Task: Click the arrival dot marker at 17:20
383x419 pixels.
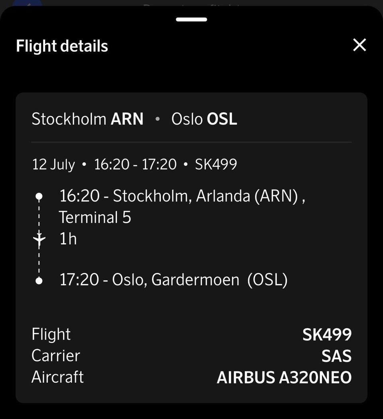Action: (39, 281)
